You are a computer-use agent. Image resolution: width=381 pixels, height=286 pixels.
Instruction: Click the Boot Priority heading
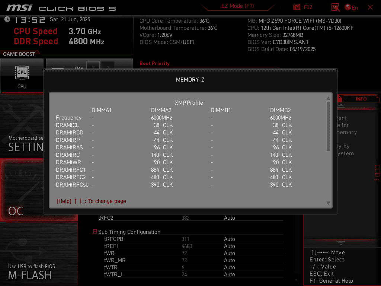click(x=154, y=63)
